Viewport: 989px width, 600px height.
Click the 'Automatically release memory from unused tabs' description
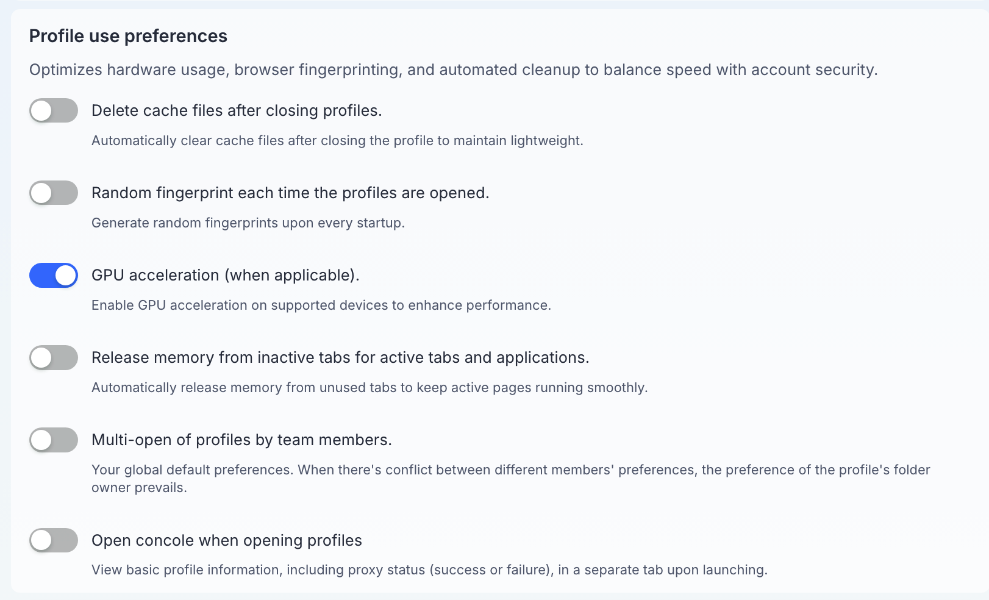pos(370,388)
